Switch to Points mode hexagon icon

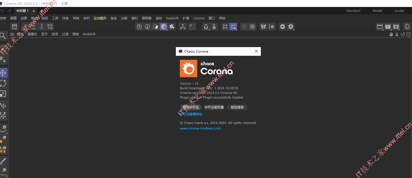(139, 27)
